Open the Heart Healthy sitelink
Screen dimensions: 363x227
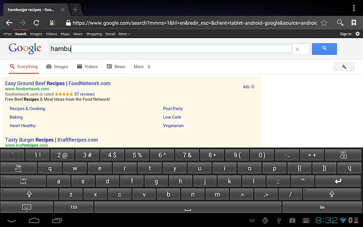click(22, 126)
